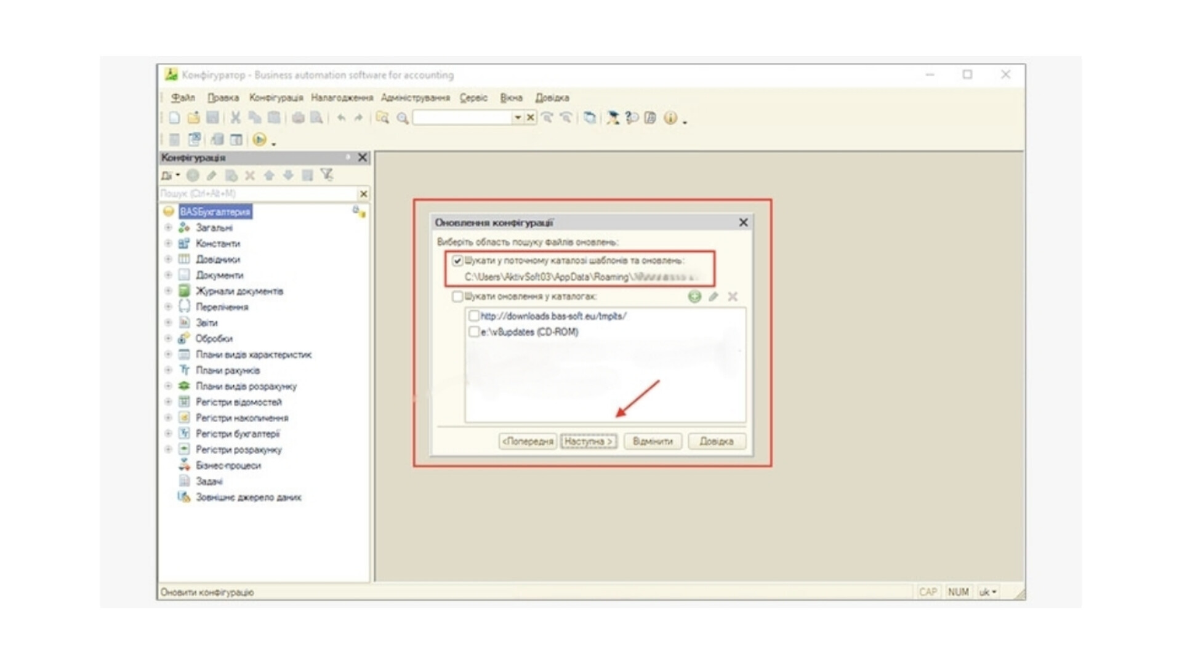Expand the Довідники tree node

(x=168, y=259)
